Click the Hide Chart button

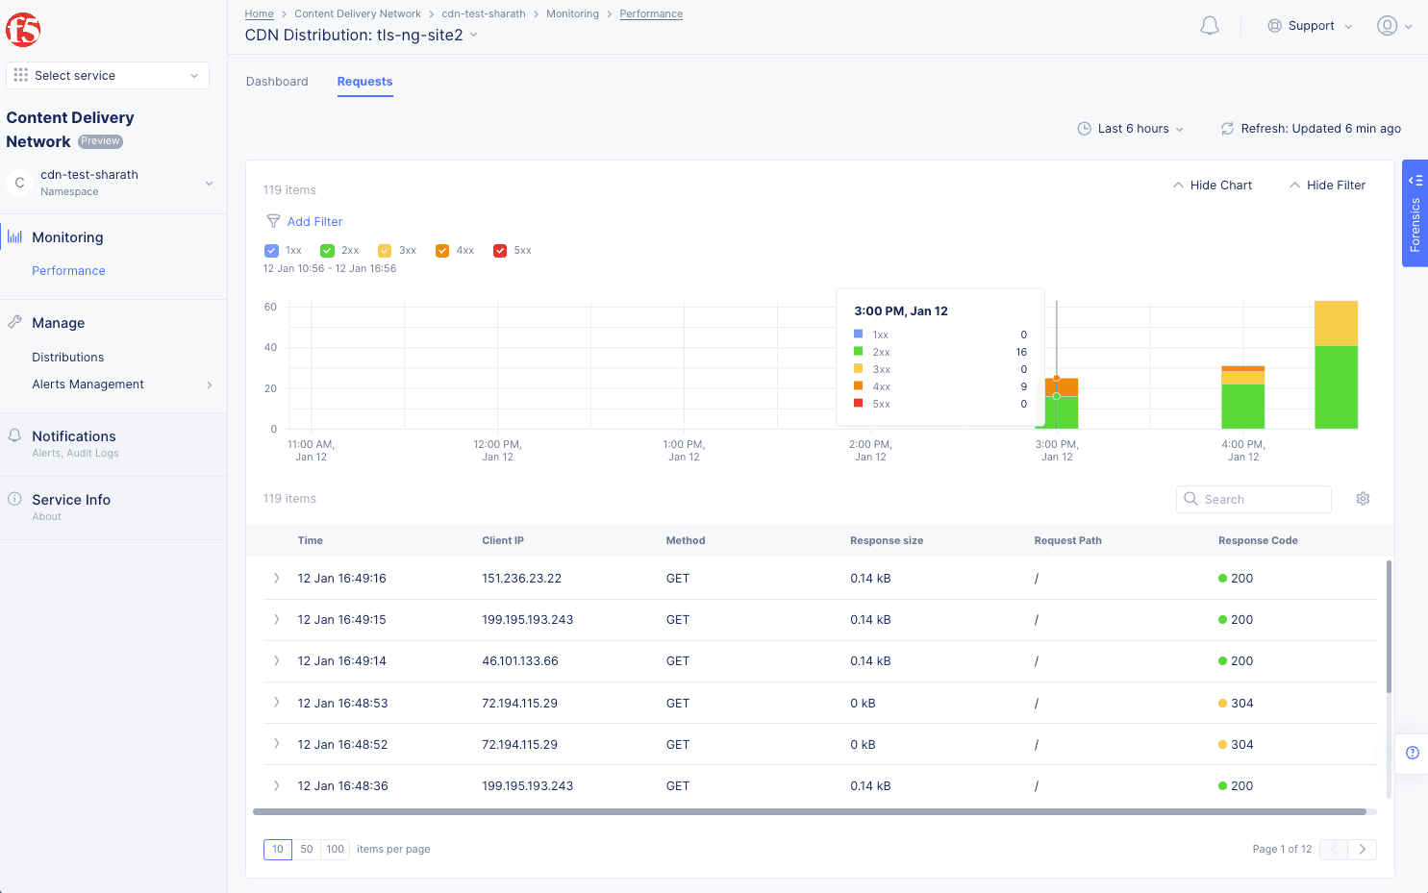pyautogui.click(x=1212, y=185)
